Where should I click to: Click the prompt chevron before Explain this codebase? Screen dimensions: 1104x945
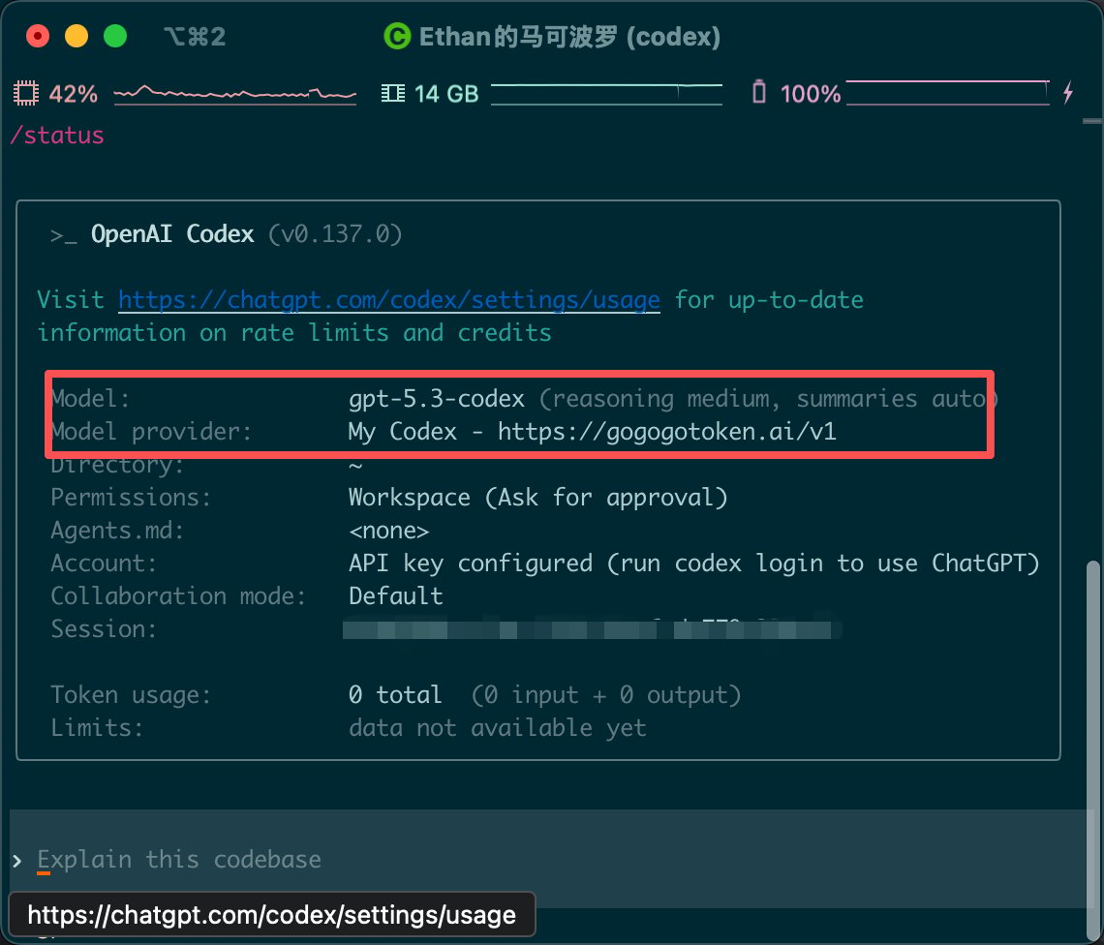point(17,860)
